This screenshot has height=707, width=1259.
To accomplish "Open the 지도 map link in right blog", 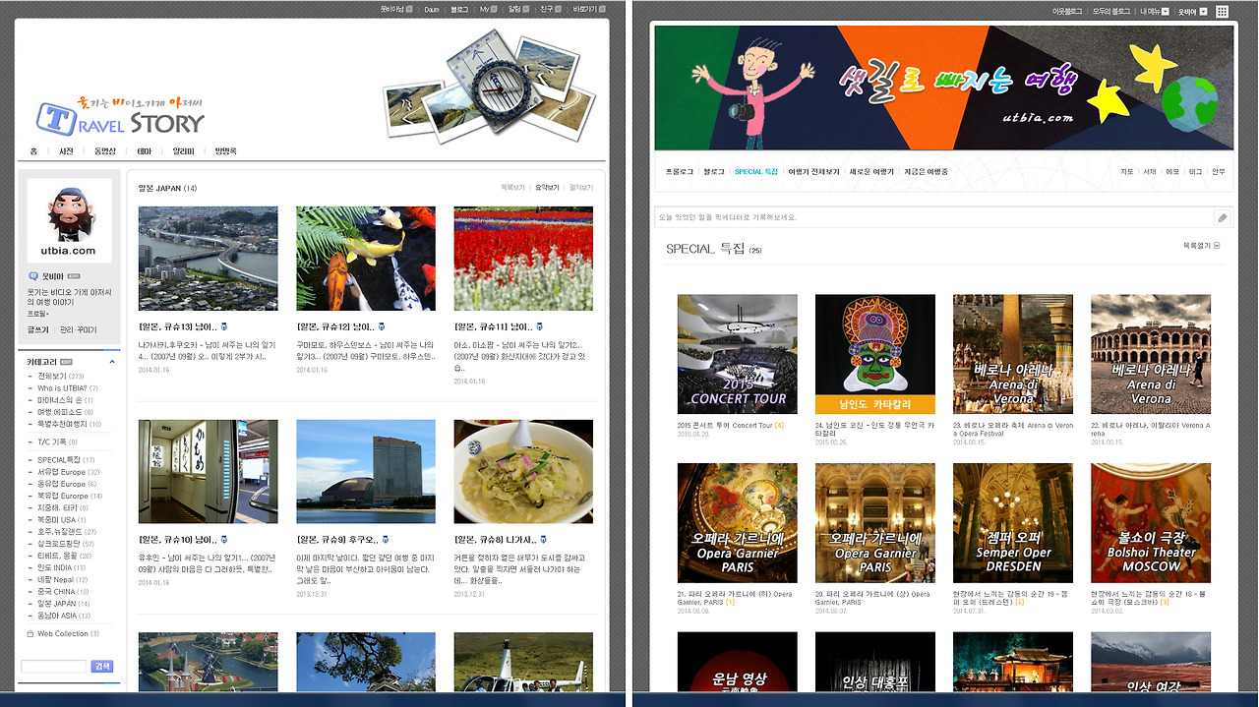I will (1127, 171).
